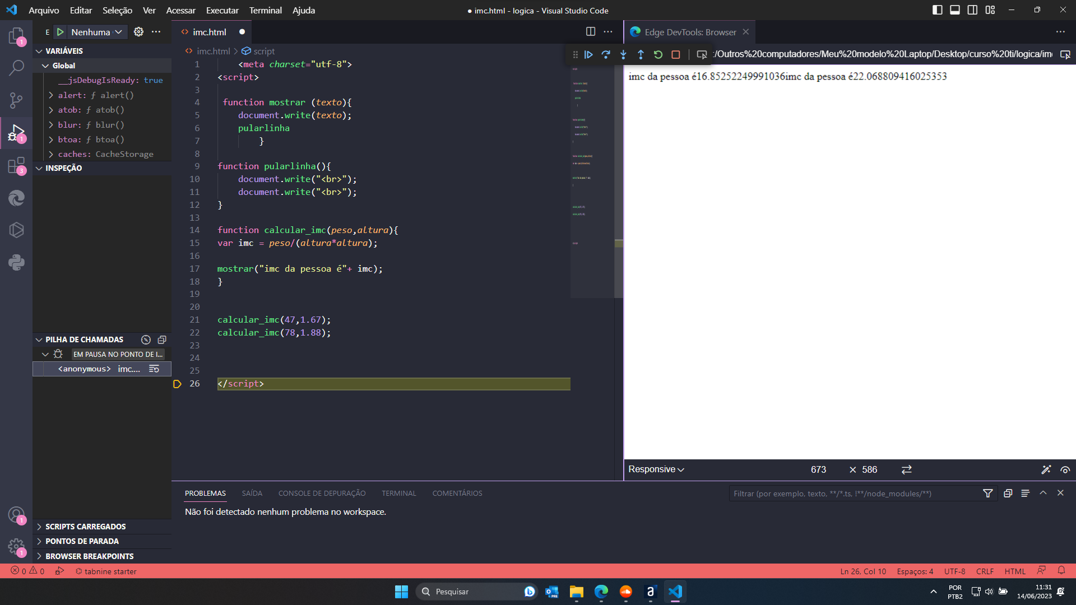The image size is (1076, 605).
Task: Maximize the bottom panel size
Action: (x=1043, y=493)
